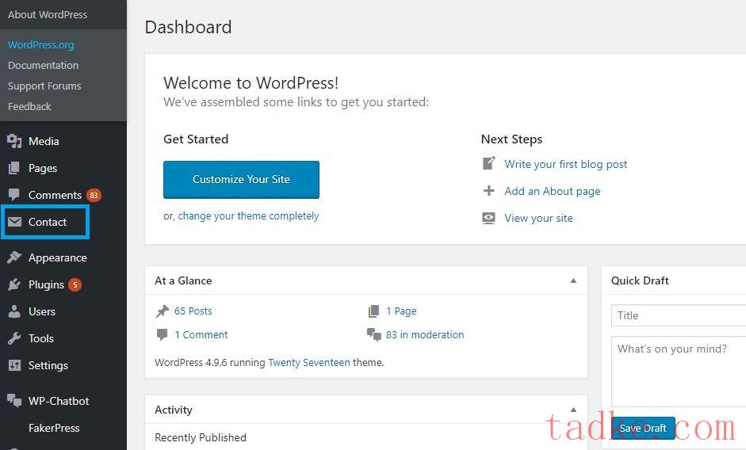Open the FakerPress menu item
The width and height of the screenshot is (746, 450).
54,428
